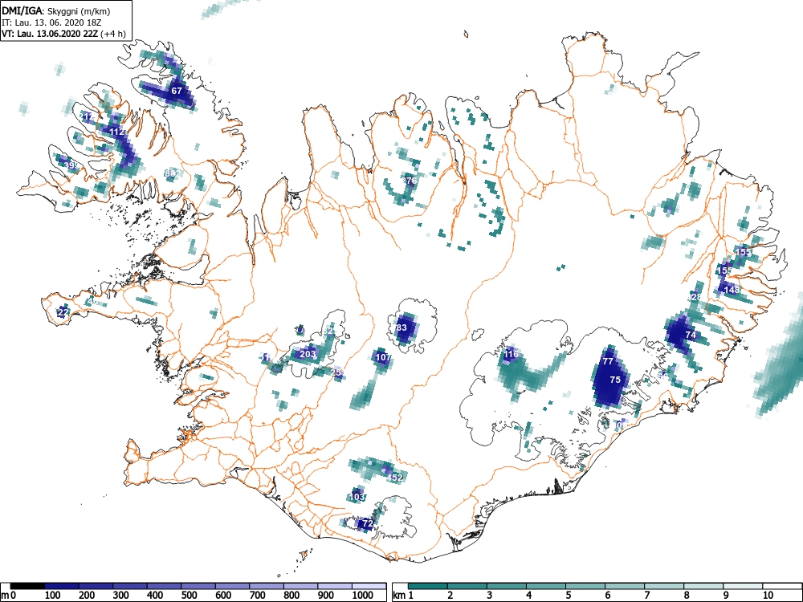
Task: Click the visibility value 67 in the Westfjords
Action: tap(177, 91)
